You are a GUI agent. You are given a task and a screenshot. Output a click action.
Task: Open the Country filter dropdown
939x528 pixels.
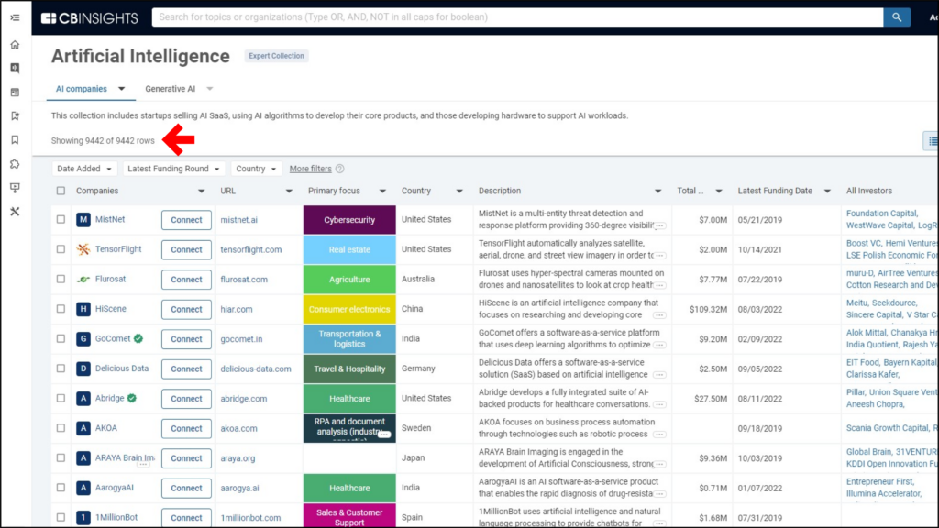(257, 169)
